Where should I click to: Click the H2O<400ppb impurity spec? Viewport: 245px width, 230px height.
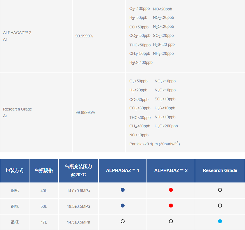click(x=141, y=63)
